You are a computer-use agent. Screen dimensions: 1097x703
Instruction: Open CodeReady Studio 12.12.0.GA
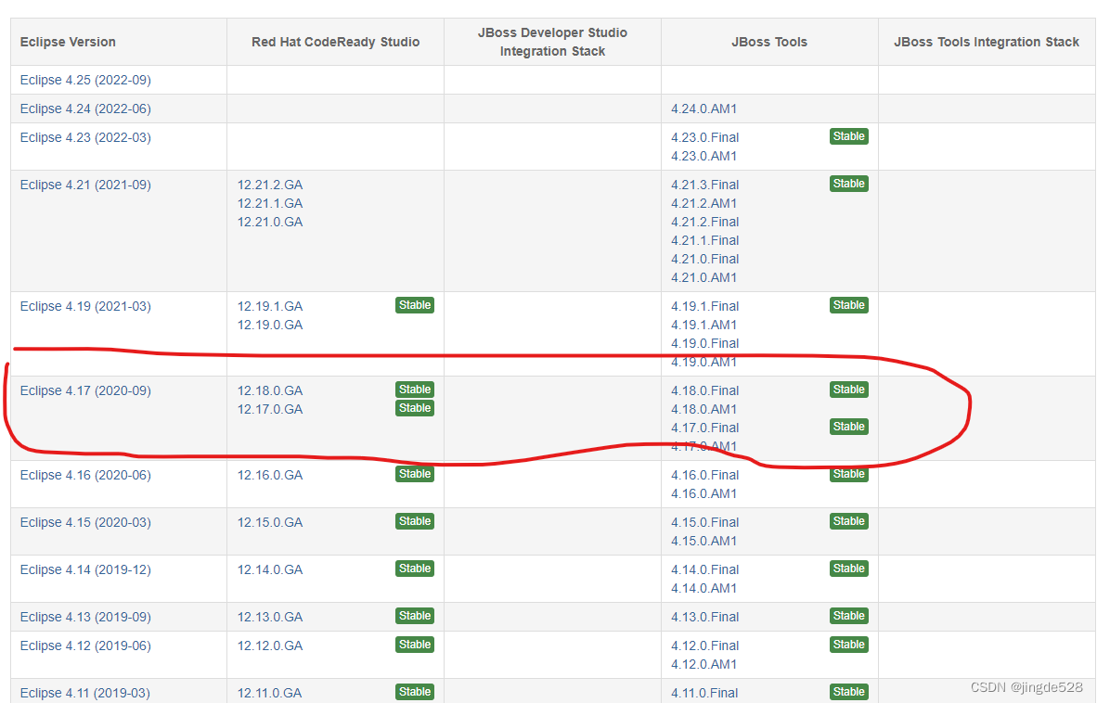(270, 645)
